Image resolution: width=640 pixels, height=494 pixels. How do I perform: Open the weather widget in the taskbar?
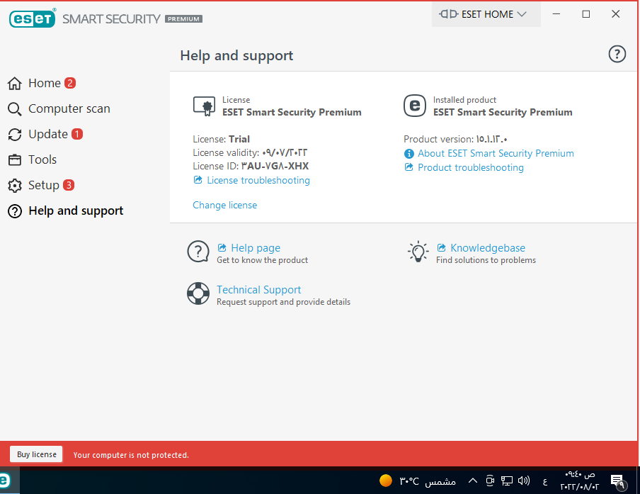tap(417, 481)
